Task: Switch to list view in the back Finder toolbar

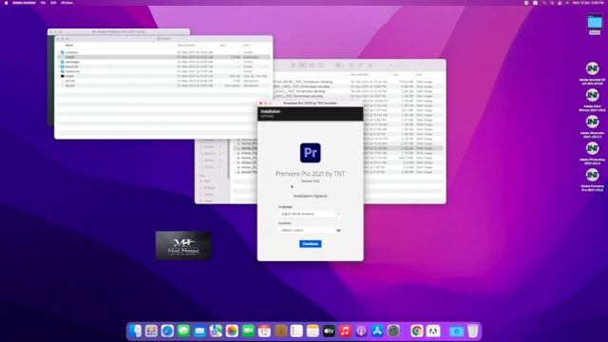Action: point(302,66)
